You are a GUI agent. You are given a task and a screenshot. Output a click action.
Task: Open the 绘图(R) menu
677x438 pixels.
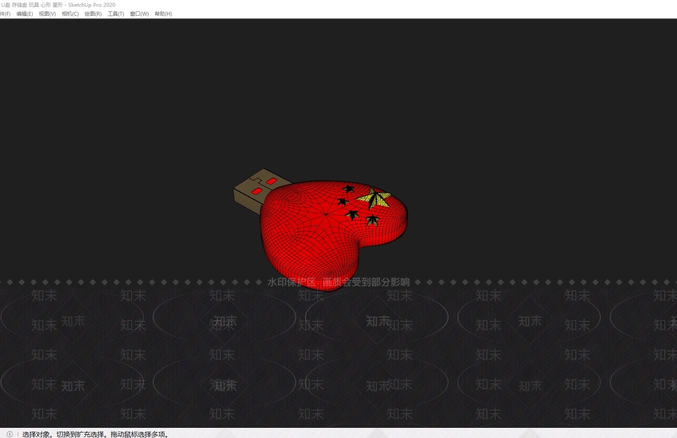93,14
